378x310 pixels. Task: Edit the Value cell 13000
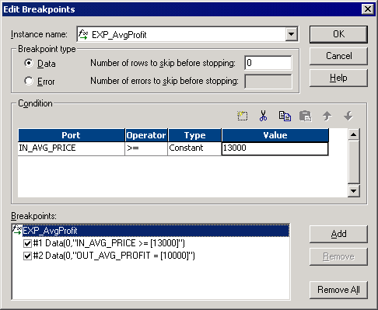pos(275,148)
